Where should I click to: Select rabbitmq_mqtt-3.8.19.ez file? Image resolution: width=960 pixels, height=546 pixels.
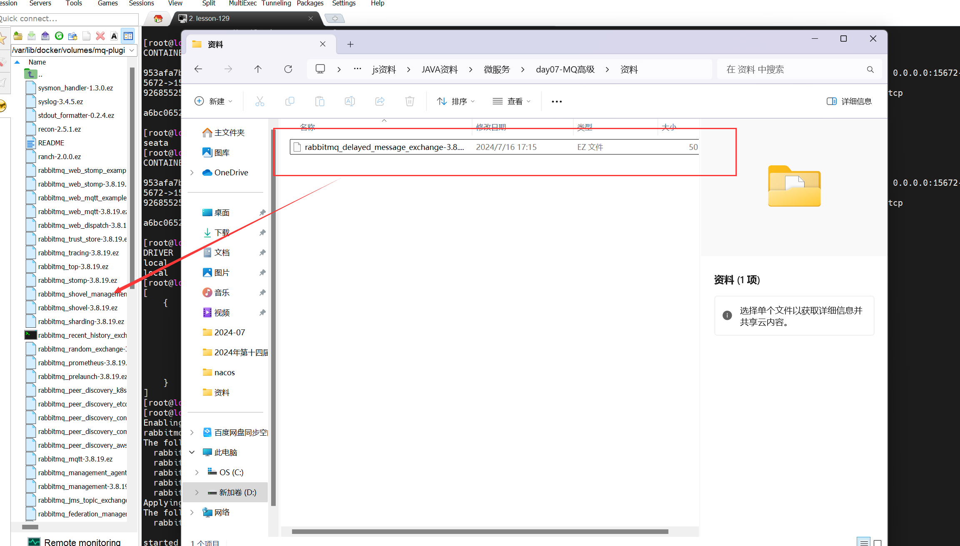click(75, 459)
